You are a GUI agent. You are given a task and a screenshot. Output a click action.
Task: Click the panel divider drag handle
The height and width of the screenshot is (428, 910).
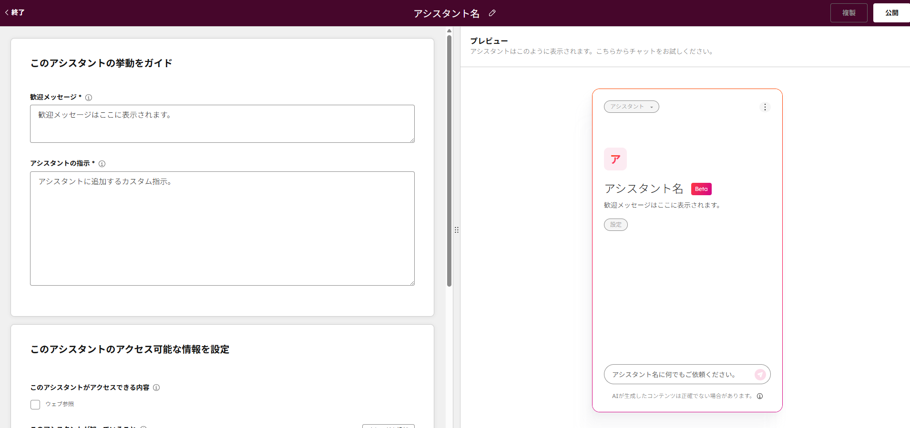(x=456, y=230)
